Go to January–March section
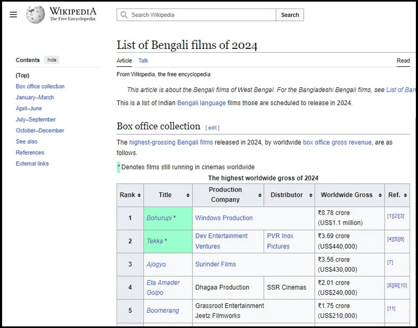Viewport: 418px width, 328px height. (34, 97)
